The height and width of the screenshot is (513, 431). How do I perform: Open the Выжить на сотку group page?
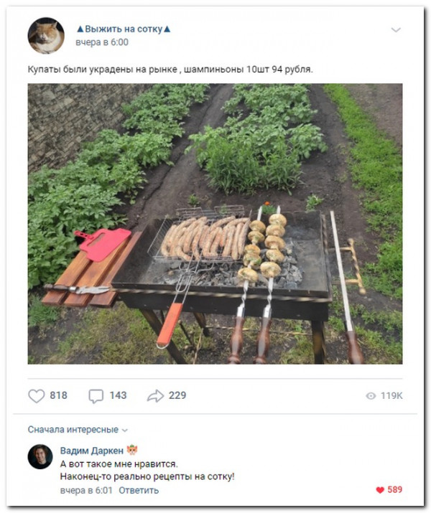(x=124, y=29)
